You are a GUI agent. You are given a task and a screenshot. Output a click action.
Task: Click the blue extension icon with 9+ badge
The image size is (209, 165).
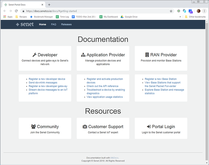pos(190,11)
